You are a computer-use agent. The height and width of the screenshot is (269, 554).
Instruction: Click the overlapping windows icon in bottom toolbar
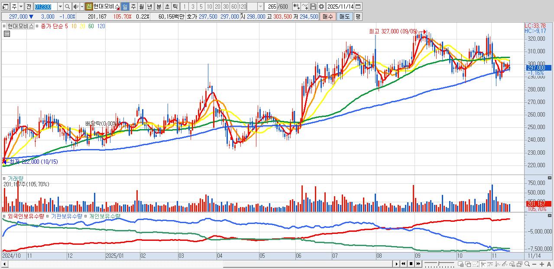click(x=468, y=264)
